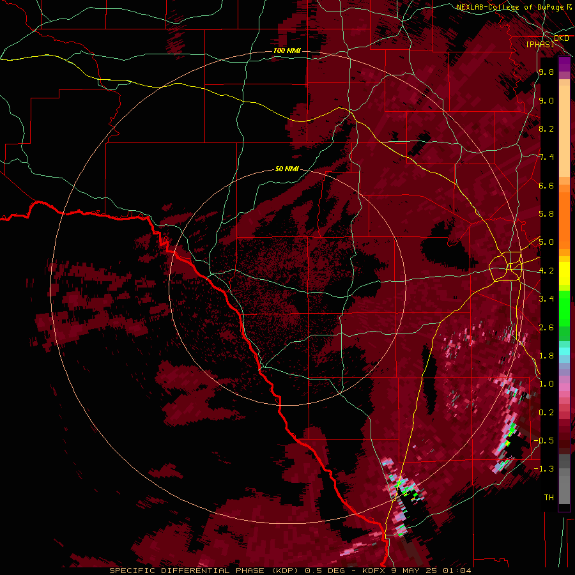The image size is (575, 575).
Task: Click the 0.2 value on the scale
Action: 546,413
